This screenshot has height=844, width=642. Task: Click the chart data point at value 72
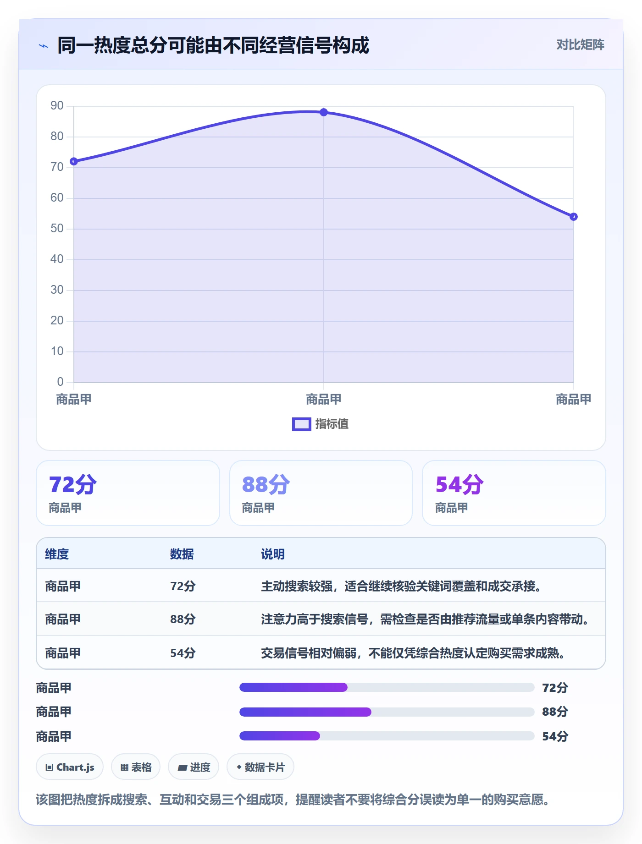(x=74, y=161)
